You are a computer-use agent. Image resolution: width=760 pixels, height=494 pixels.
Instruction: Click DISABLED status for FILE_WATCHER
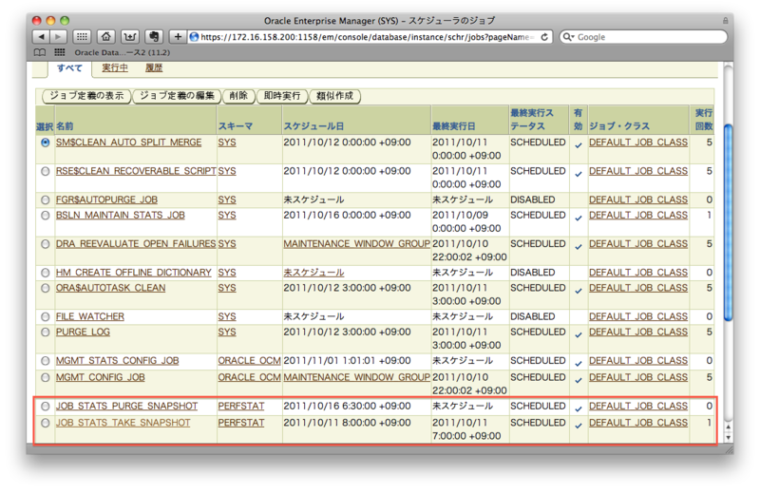[532, 316]
